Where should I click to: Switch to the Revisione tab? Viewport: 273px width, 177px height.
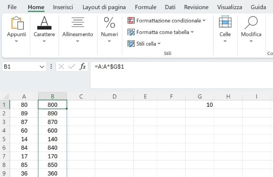(x=196, y=7)
